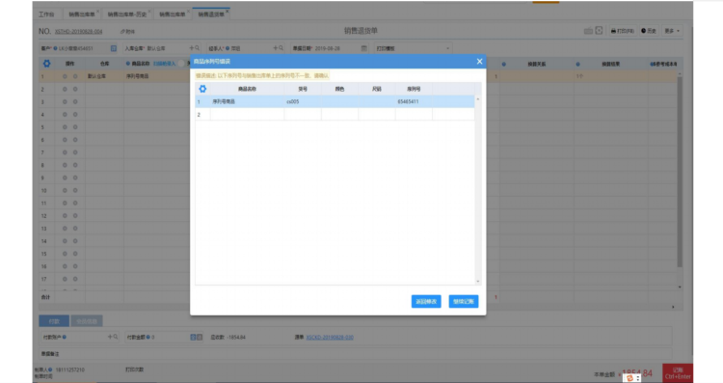The image size is (723, 383).
Task: Open the 历史 history button
Action: [x=649, y=31]
